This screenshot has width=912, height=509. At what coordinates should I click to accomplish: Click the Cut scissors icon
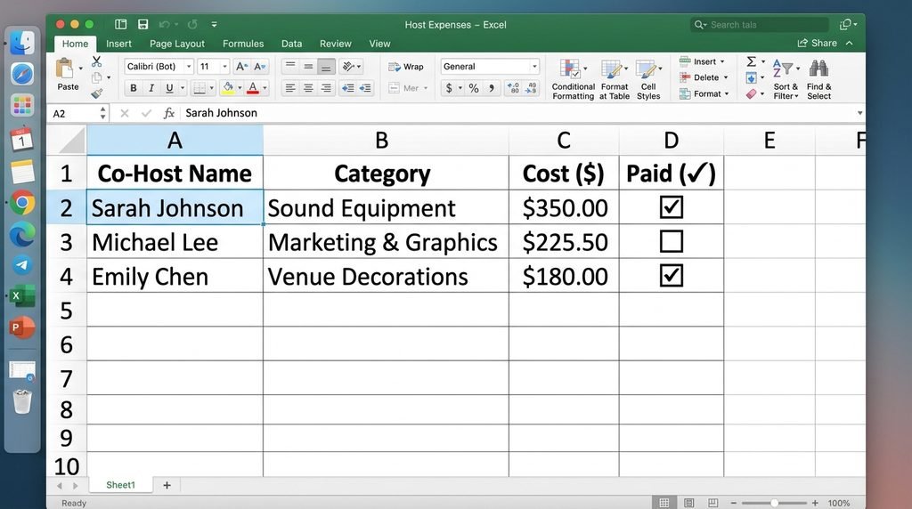pos(96,61)
